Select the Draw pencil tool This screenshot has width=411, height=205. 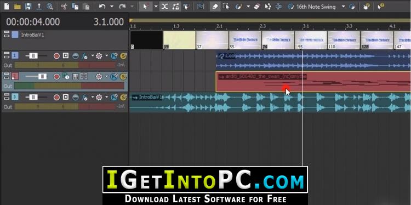pyautogui.click(x=215, y=7)
